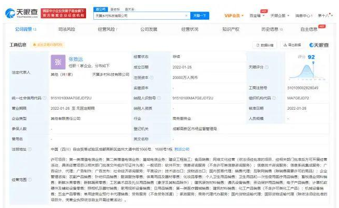Click 天翼乡村科技有限公司 under the legal representative
Image resolution: width=339 pixels, height=208 pixels.
[x=111, y=74]
